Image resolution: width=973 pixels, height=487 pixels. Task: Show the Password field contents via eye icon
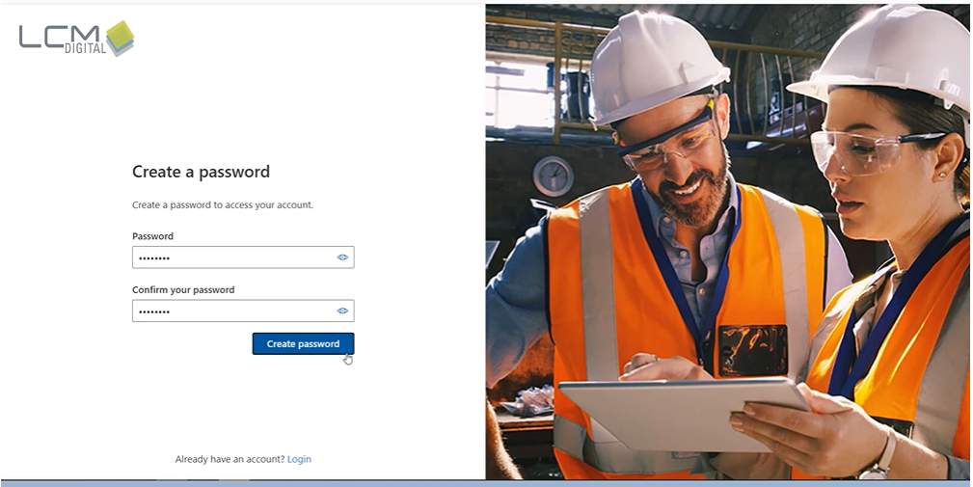coord(342,257)
